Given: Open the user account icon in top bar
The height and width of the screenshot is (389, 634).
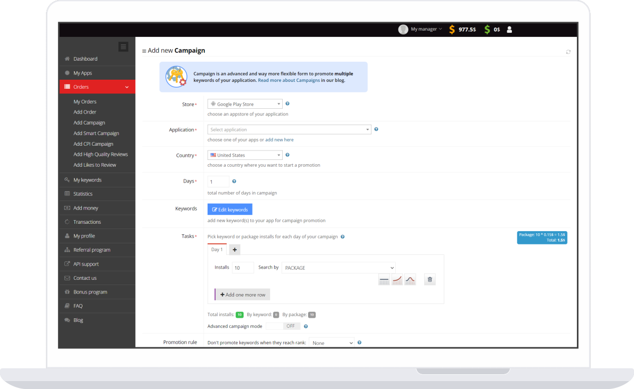Looking at the screenshot, I should tap(509, 30).
